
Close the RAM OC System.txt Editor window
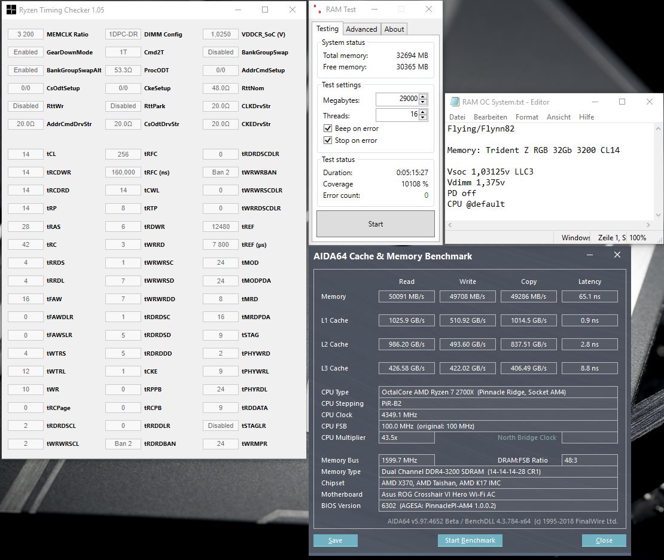click(x=649, y=102)
